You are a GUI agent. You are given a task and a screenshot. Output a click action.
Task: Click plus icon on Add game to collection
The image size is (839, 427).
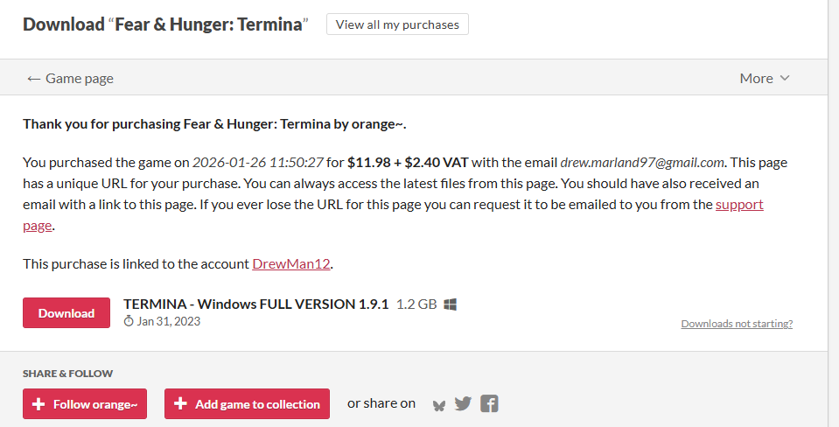tap(180, 404)
